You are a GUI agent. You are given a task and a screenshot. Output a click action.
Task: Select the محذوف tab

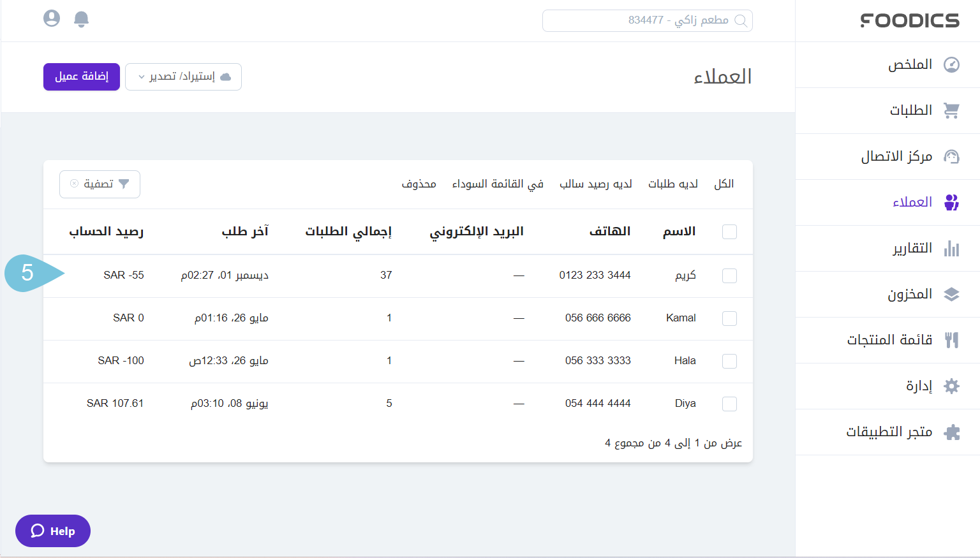[x=419, y=184]
